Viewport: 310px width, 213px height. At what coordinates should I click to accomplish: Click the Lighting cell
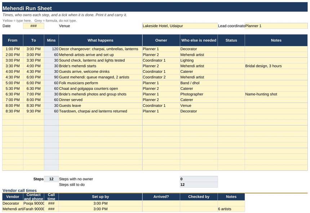tap(199, 60)
